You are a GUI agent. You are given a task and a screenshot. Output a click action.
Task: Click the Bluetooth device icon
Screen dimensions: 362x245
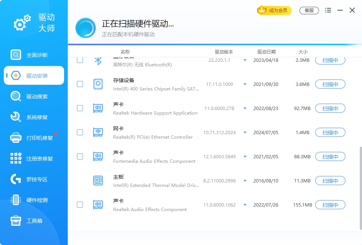(98, 61)
